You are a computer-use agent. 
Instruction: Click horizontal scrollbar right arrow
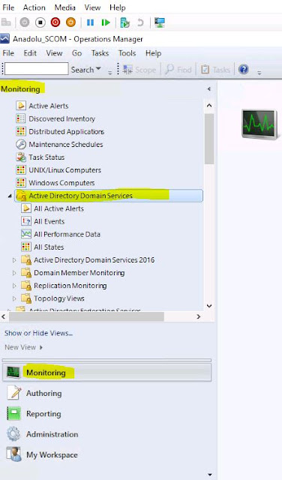point(199,316)
